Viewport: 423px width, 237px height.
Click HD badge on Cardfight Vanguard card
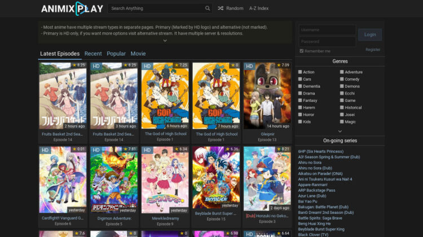(45, 150)
